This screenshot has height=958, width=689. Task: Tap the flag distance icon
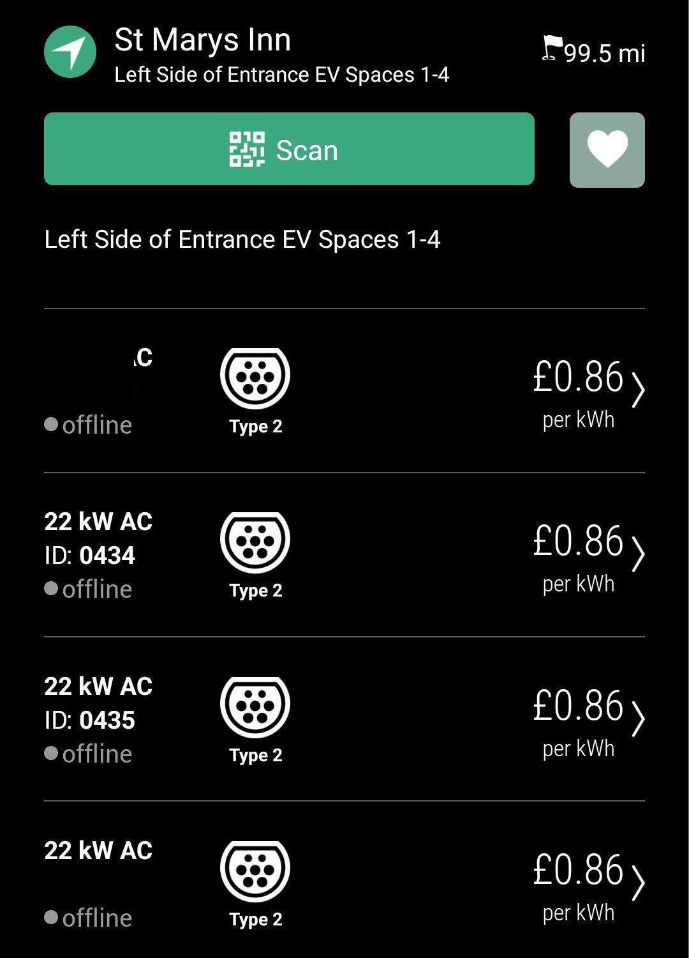tap(552, 49)
